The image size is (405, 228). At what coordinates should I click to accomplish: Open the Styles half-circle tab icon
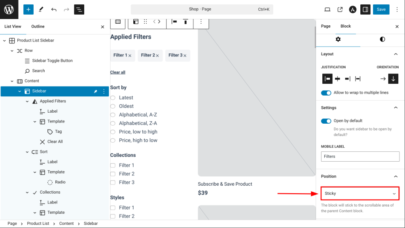382,39
